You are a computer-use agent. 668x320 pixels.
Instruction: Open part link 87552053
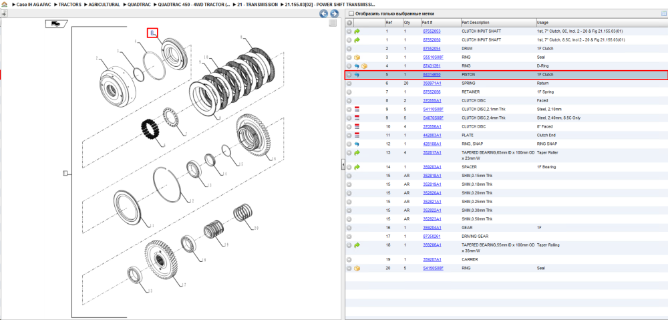[432, 31]
